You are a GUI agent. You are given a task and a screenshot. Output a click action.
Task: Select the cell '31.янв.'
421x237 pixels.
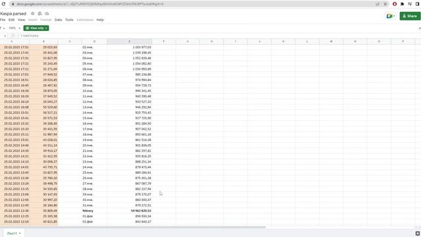coord(94,205)
